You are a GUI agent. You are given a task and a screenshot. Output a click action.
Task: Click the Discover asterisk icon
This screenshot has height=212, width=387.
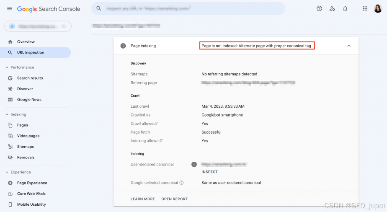[x=10, y=89]
